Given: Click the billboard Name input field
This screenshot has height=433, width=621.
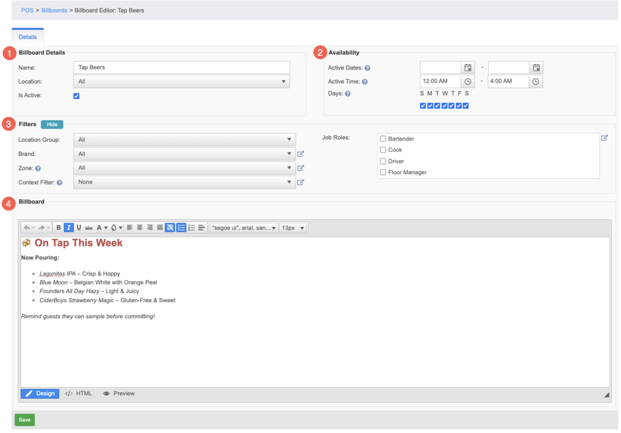Looking at the screenshot, I should tap(181, 68).
